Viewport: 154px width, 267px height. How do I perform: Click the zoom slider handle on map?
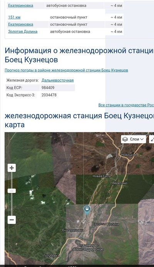pyautogui.click(x=12, y=191)
